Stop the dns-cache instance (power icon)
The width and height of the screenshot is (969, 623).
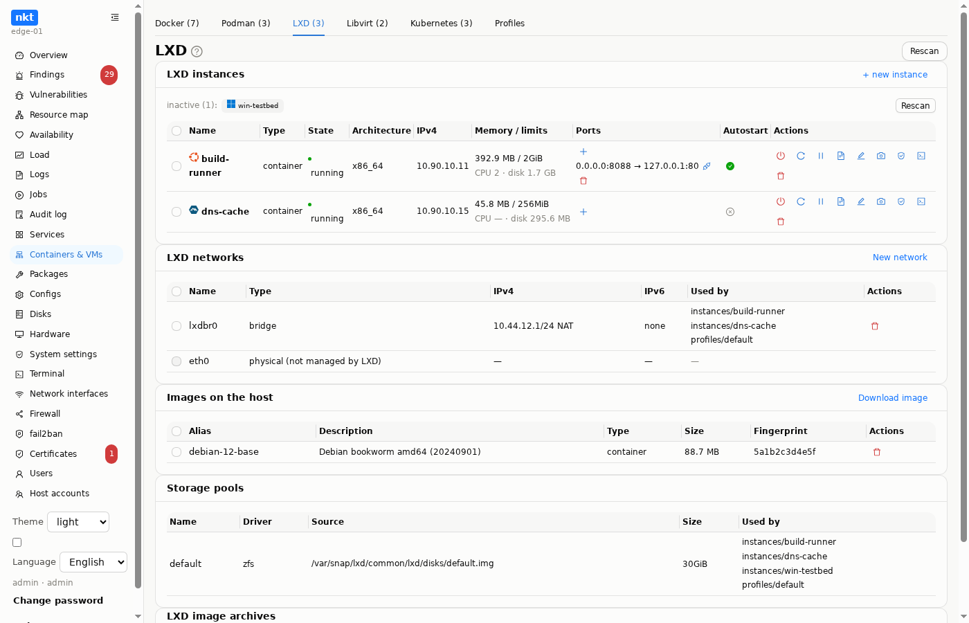781,201
